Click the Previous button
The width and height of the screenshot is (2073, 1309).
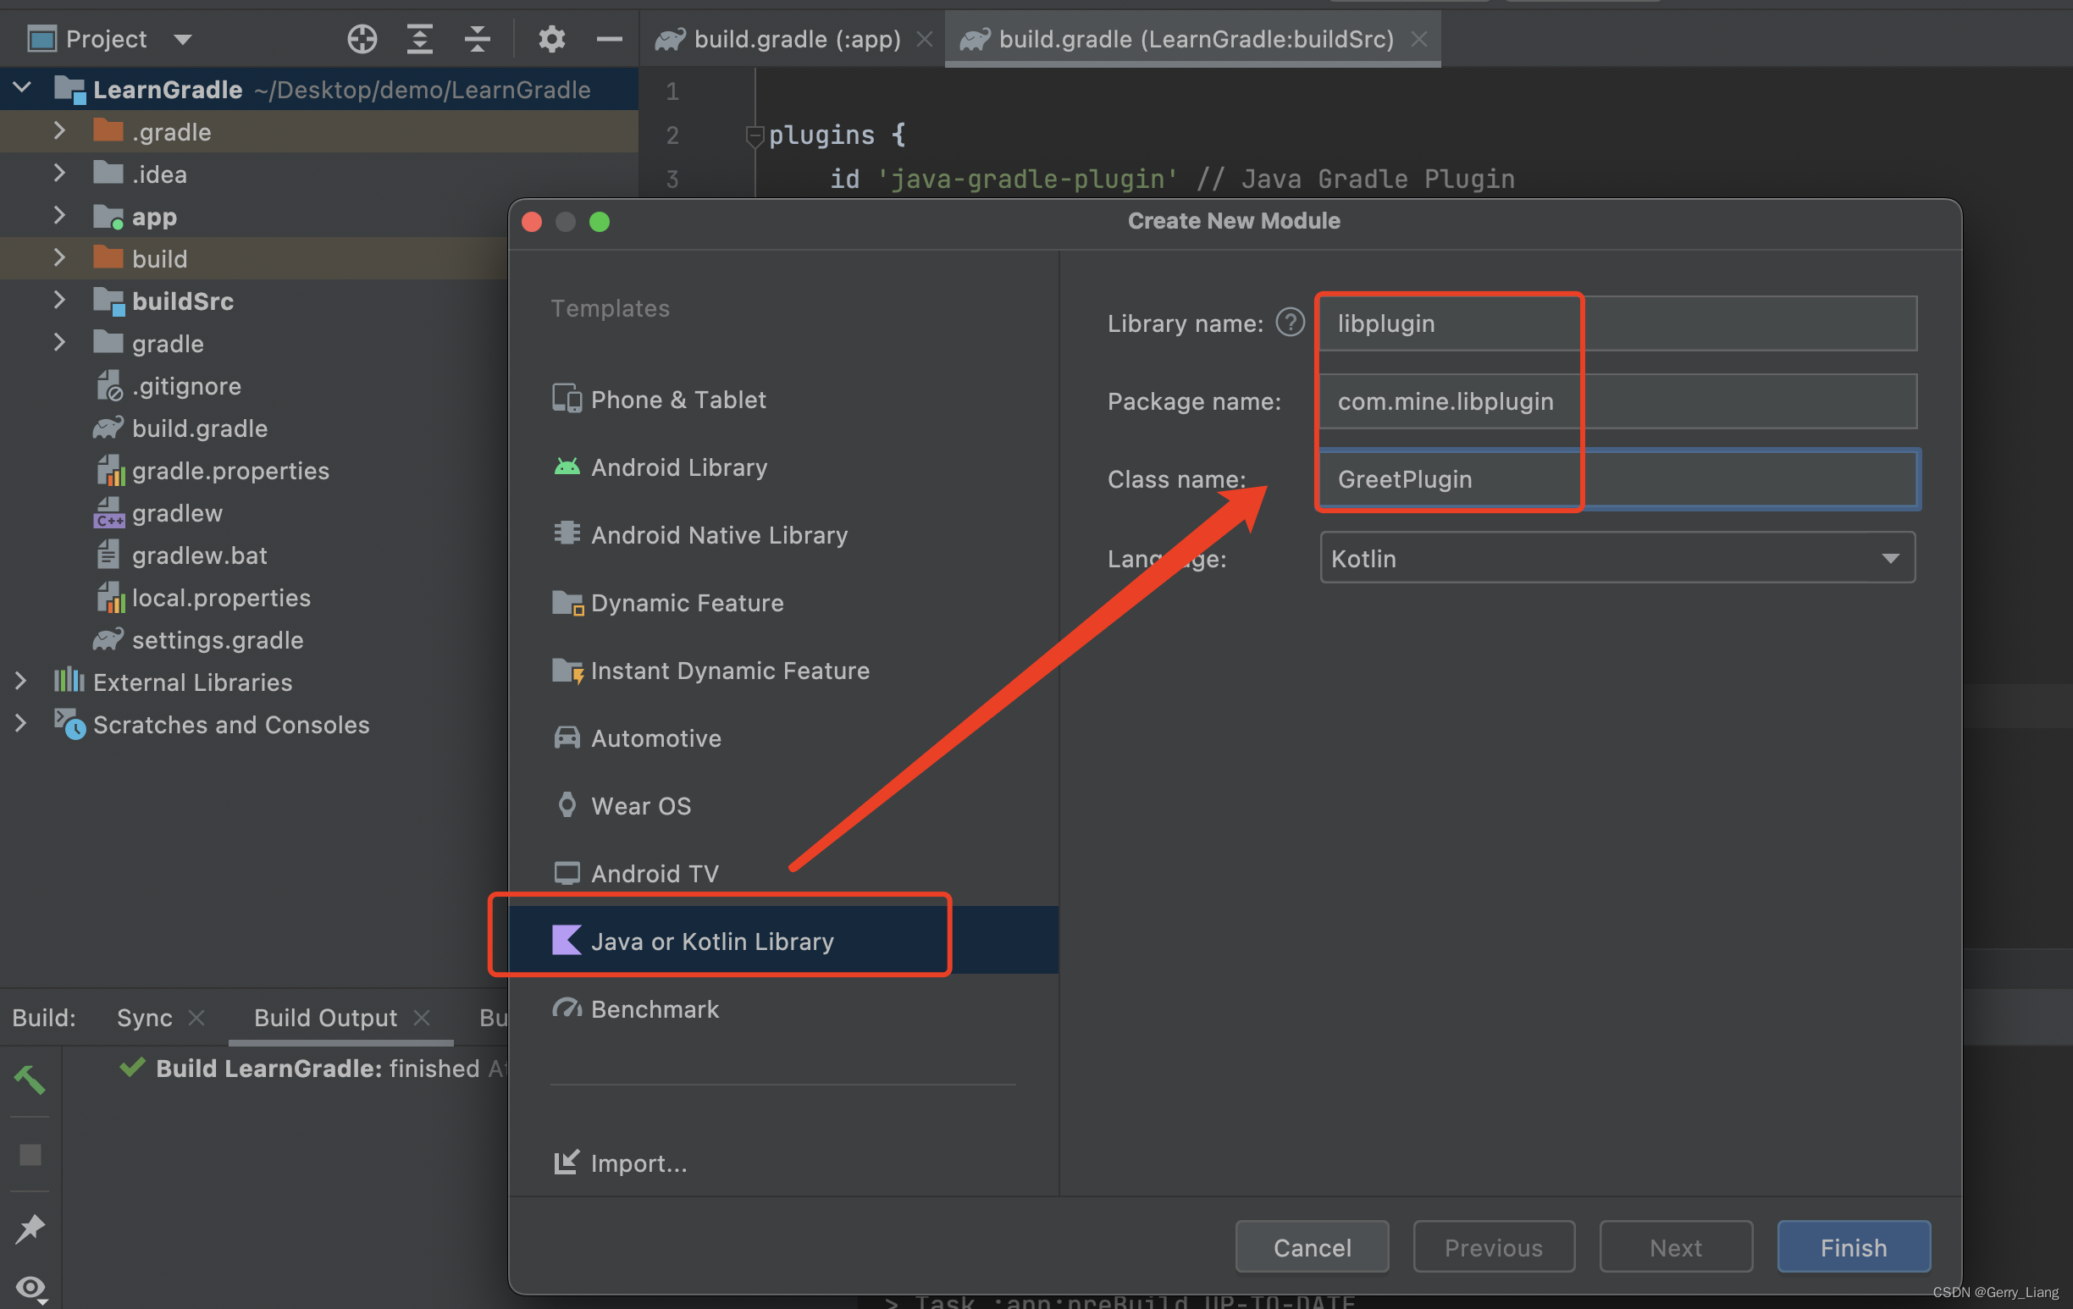click(1494, 1247)
